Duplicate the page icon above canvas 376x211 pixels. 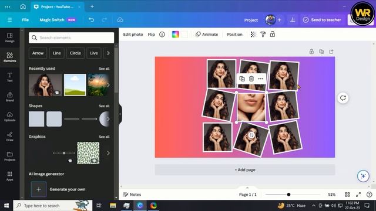[321, 52]
